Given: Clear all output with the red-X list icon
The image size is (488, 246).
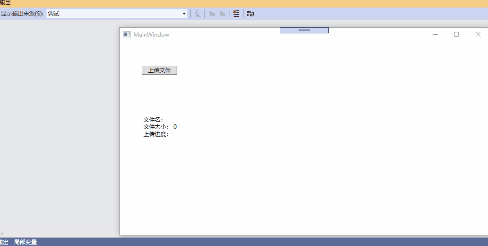Looking at the screenshot, I should pyautogui.click(x=236, y=14).
